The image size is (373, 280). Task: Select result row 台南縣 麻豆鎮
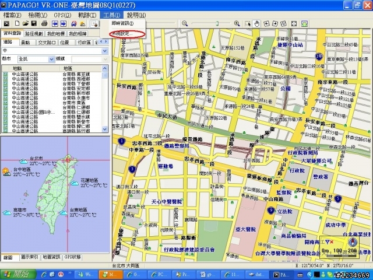(x=52, y=74)
